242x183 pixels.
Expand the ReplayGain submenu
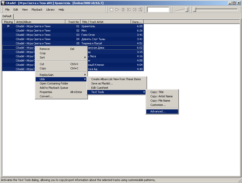61,75
